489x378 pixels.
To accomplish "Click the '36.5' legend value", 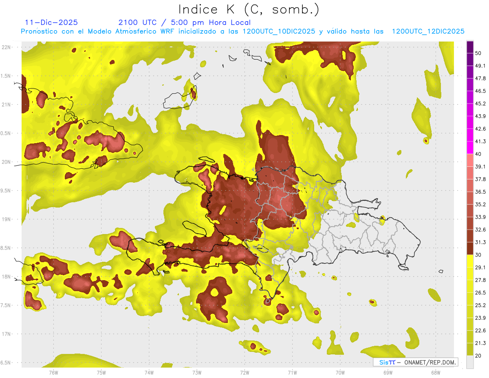I will coord(480,192).
